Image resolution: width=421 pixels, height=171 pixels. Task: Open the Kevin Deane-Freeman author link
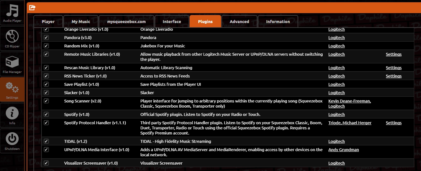[x=349, y=101]
